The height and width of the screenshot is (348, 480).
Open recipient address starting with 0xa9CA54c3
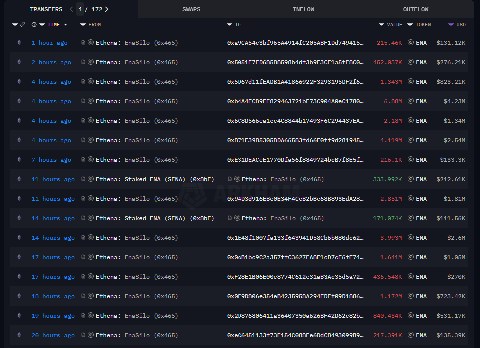295,43
